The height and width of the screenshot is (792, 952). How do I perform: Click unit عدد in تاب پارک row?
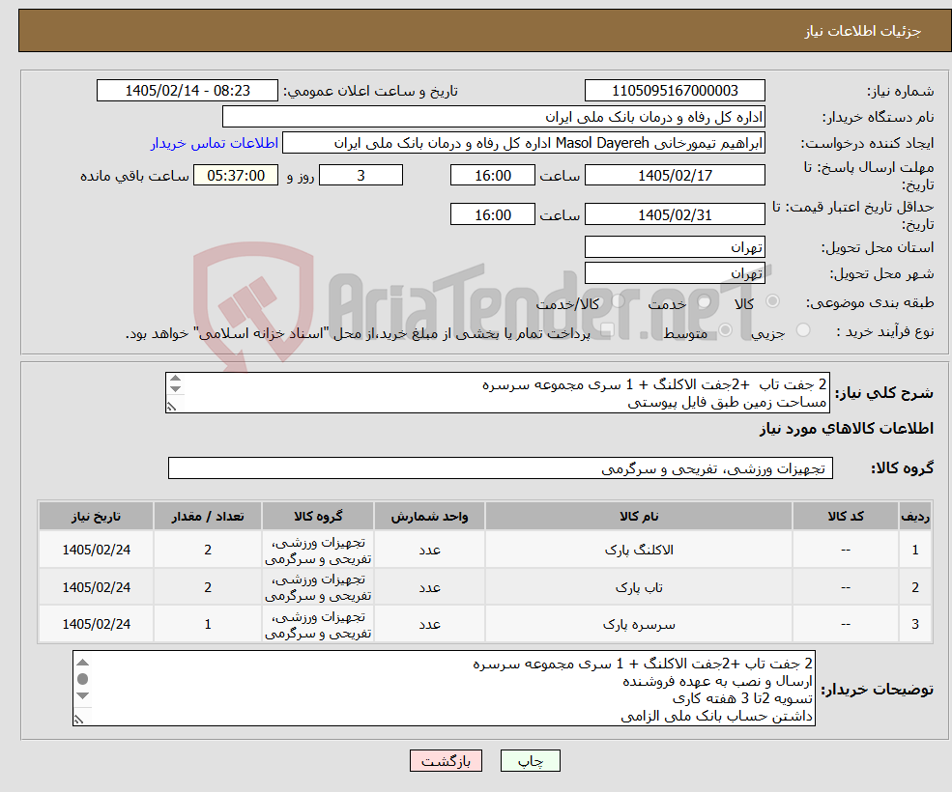coord(429,587)
